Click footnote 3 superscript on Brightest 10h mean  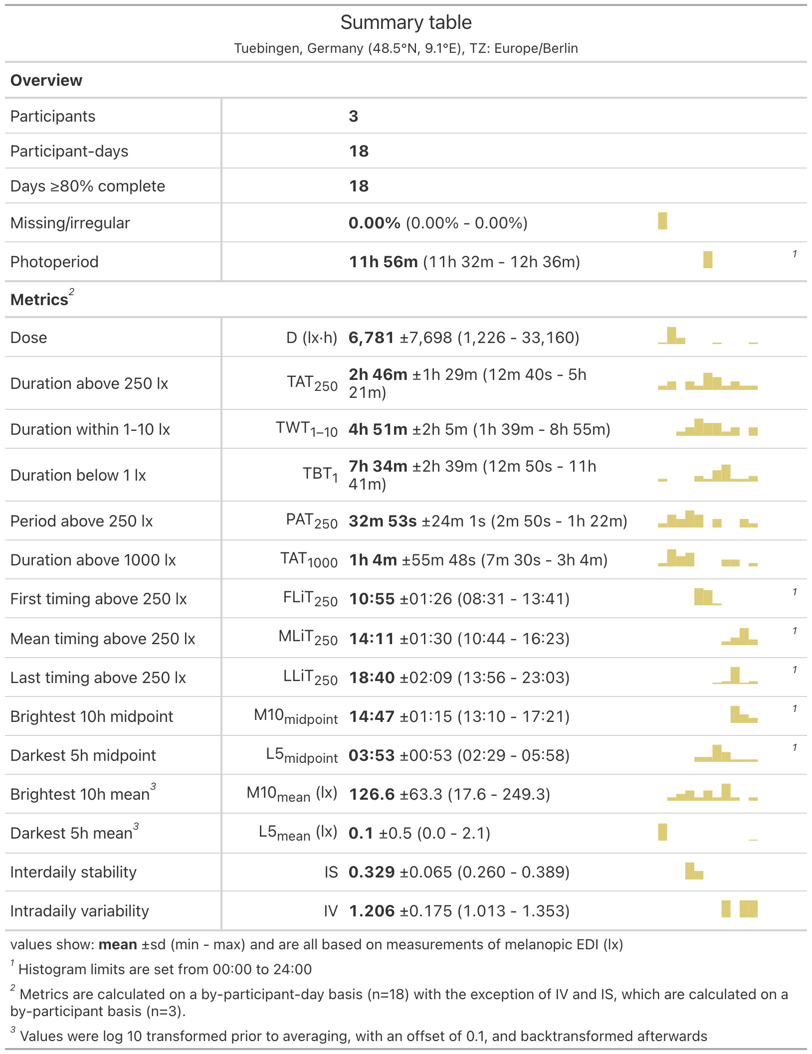click(x=153, y=786)
